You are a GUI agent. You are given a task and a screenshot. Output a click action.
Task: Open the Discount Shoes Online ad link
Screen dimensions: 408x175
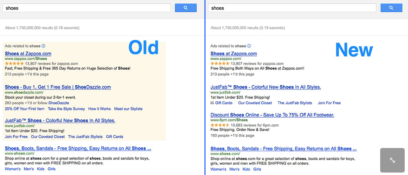[272, 115]
